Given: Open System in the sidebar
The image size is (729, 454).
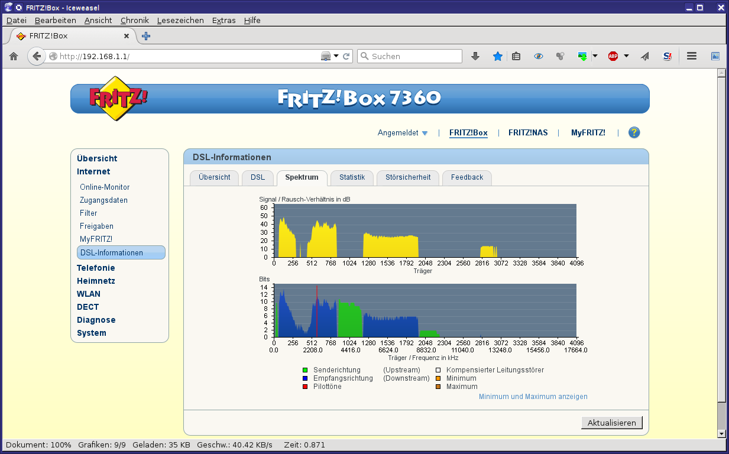Looking at the screenshot, I should (92, 333).
